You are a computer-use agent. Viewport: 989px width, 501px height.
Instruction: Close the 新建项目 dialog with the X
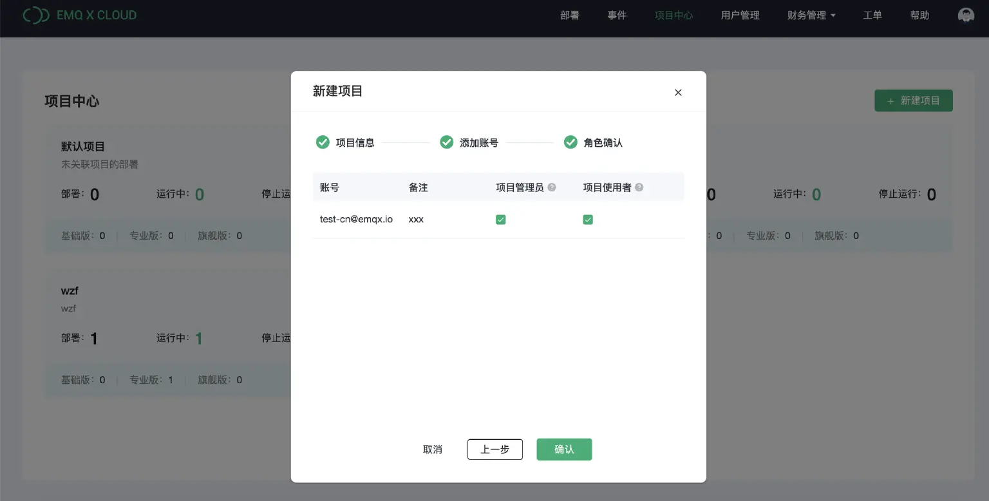tap(677, 92)
